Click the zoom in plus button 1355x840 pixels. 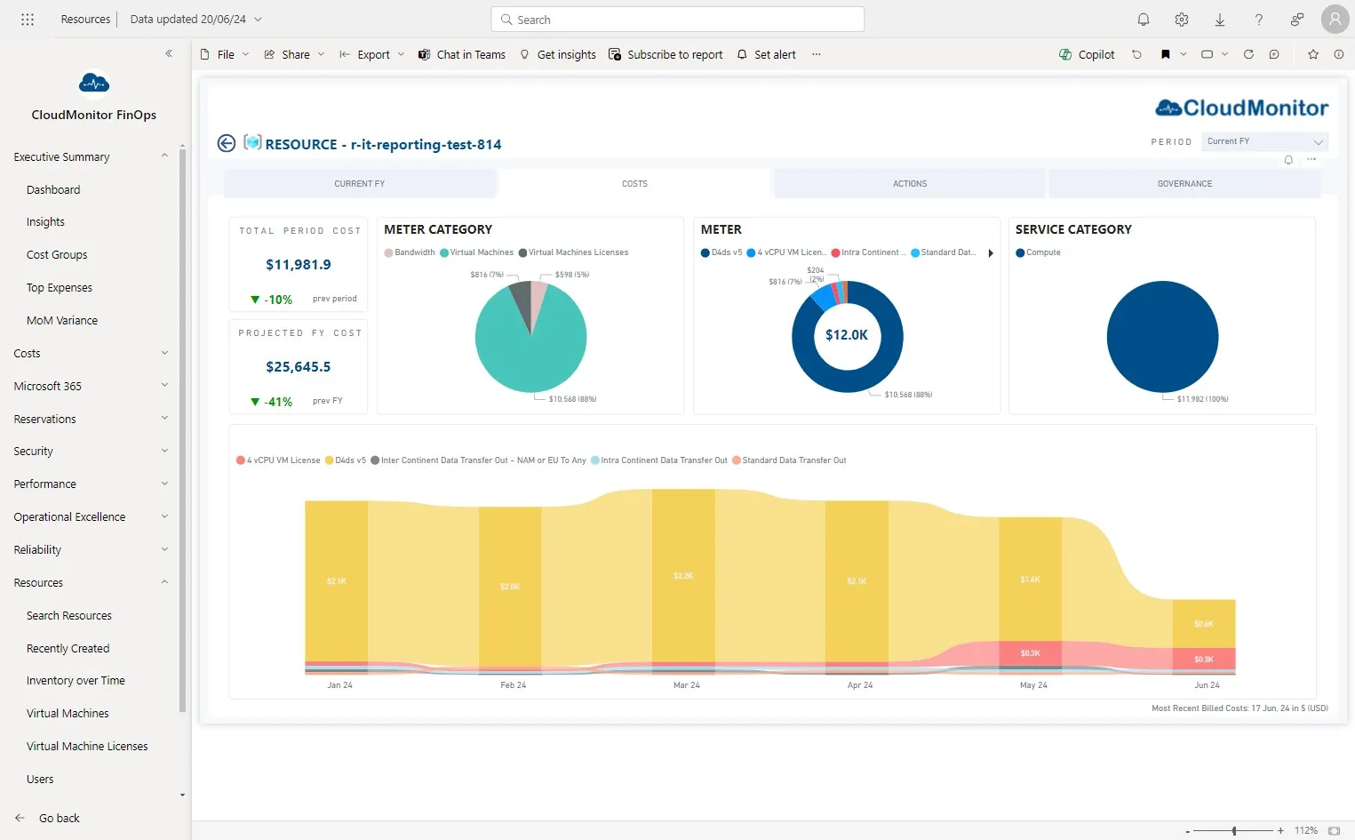[x=1280, y=830]
